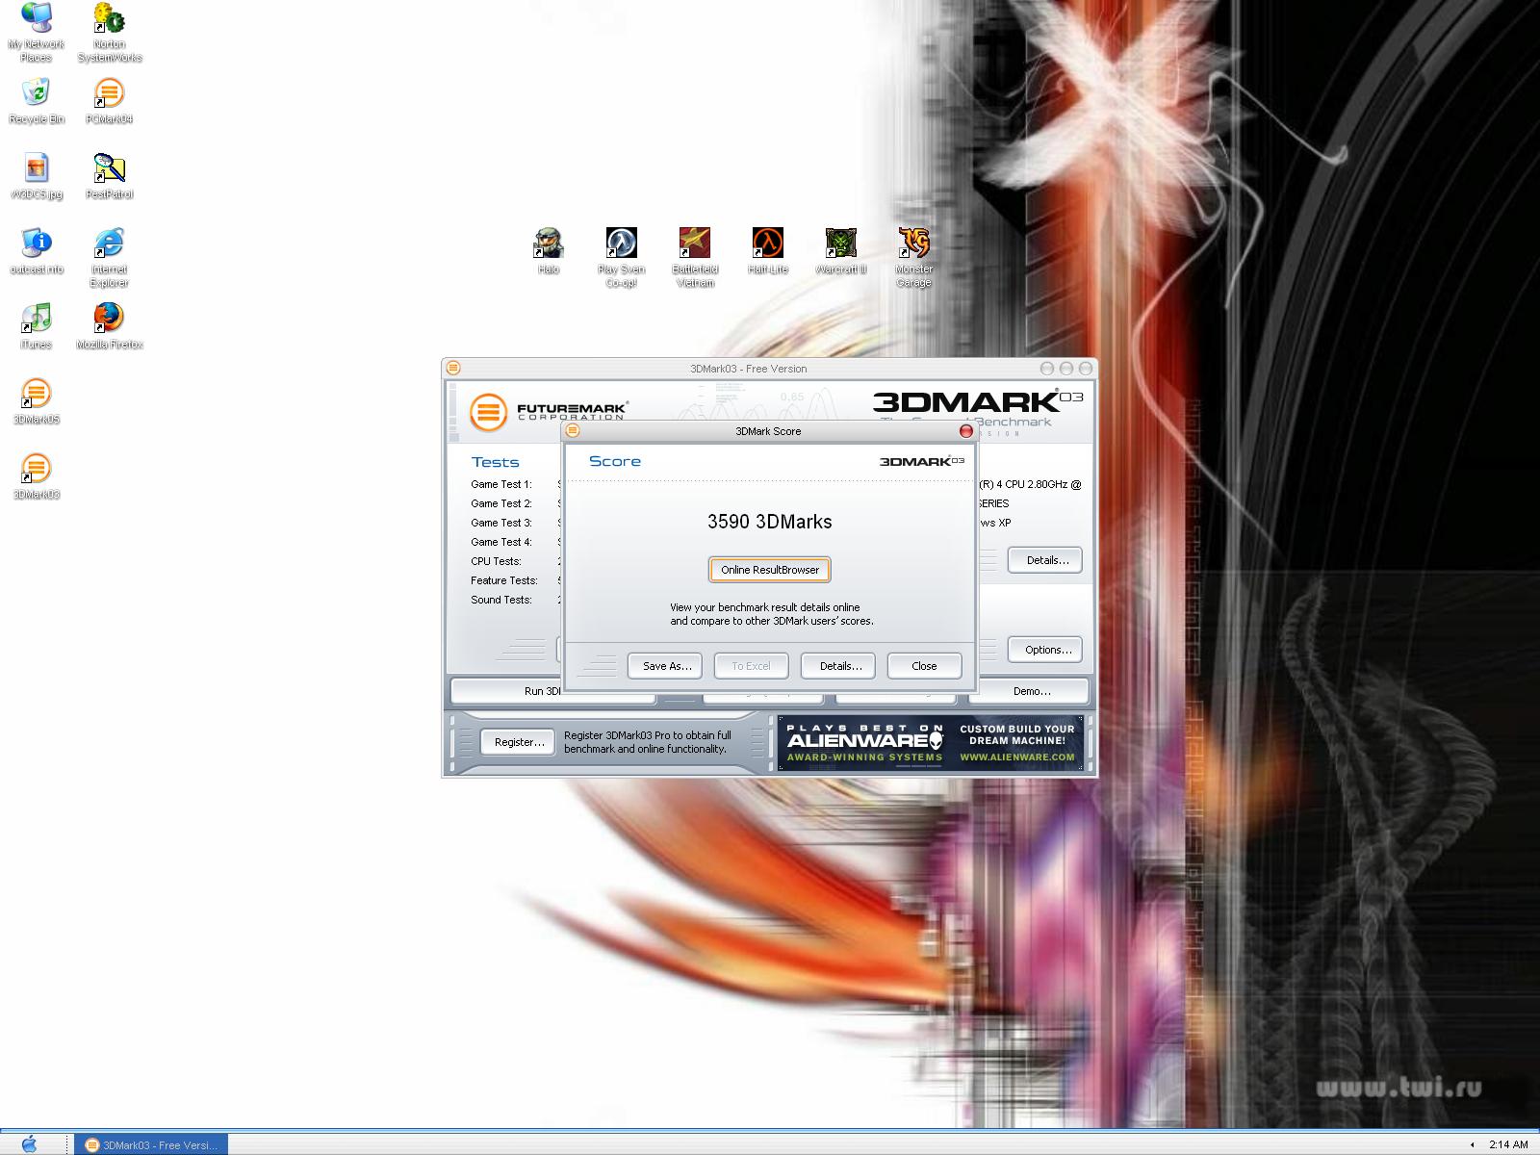Viewport: 1540px width, 1155px height.
Task: Open the Halo shortcut
Action: click(x=549, y=243)
